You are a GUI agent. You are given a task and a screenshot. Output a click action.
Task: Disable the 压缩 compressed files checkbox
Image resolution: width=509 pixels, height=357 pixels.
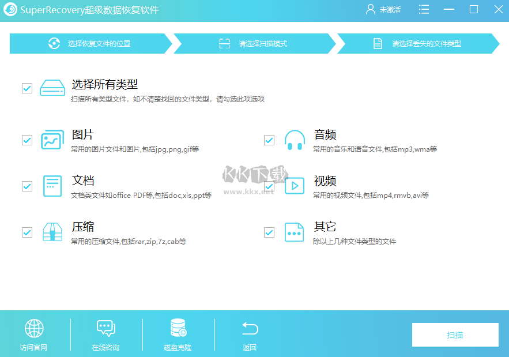point(27,232)
